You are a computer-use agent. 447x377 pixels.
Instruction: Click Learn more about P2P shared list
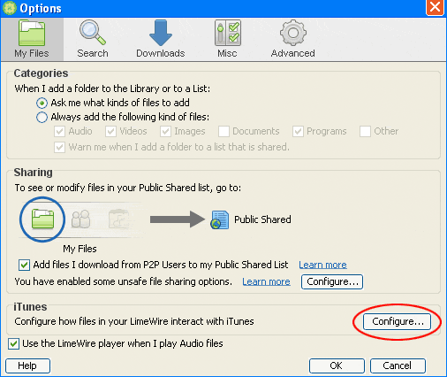point(322,265)
